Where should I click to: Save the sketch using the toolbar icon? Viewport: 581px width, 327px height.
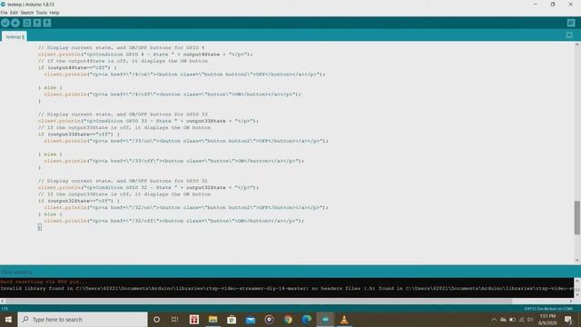click(x=47, y=23)
